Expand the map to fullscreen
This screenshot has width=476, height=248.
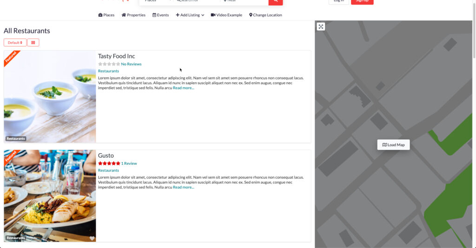click(x=321, y=26)
